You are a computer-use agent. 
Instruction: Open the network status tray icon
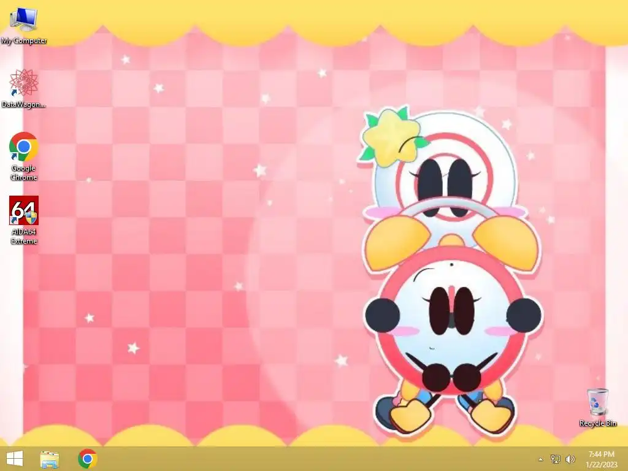[555, 459]
